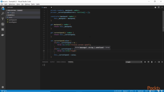Viewport: 164px width, 92px height.
Task: Open the Manage gear settings icon
Action: coord(3,87)
